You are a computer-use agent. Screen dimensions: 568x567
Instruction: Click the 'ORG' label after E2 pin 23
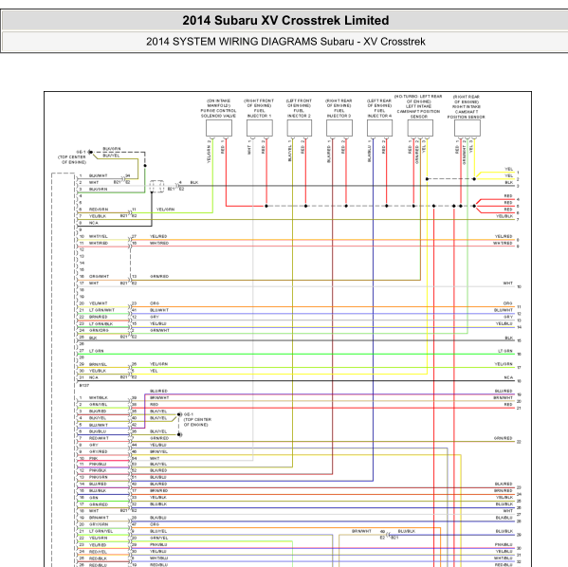[155, 303]
